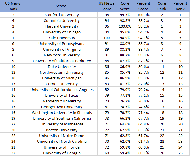The height and width of the screenshot is (156, 190).
Task: Select the US News Rank header cell
Action: (x=13, y=6)
